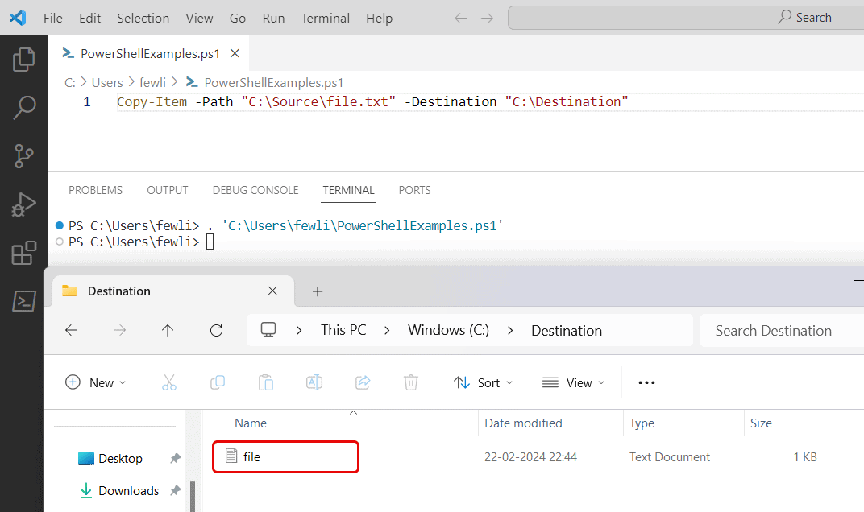This screenshot has width=864, height=512.
Task: Open the Sort dropdown
Action: tap(484, 382)
